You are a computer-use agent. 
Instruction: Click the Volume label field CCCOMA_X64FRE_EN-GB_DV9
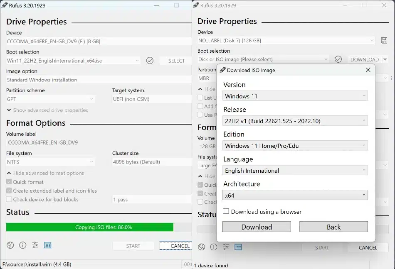point(99,142)
